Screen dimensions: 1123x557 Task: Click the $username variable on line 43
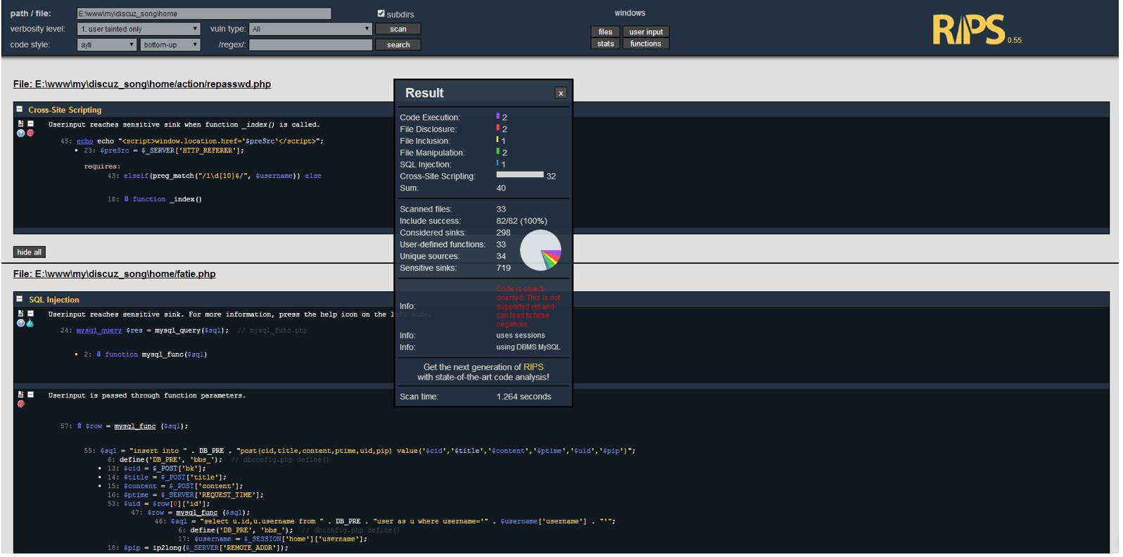pos(274,176)
